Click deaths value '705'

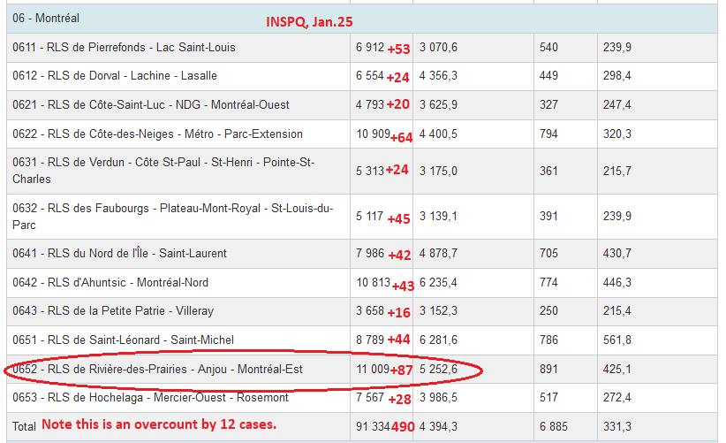tap(548, 253)
